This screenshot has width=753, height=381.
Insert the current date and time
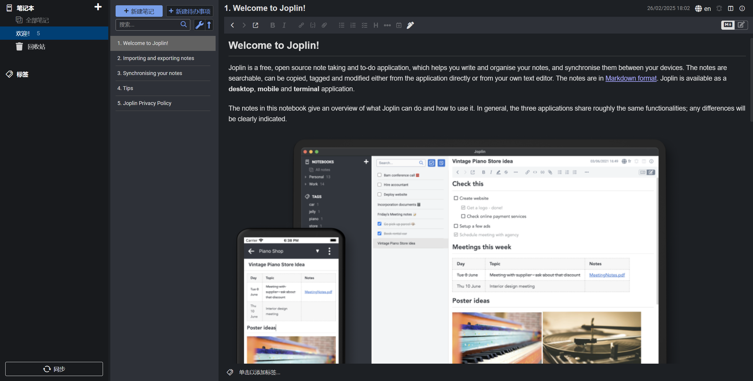pyautogui.click(x=399, y=25)
